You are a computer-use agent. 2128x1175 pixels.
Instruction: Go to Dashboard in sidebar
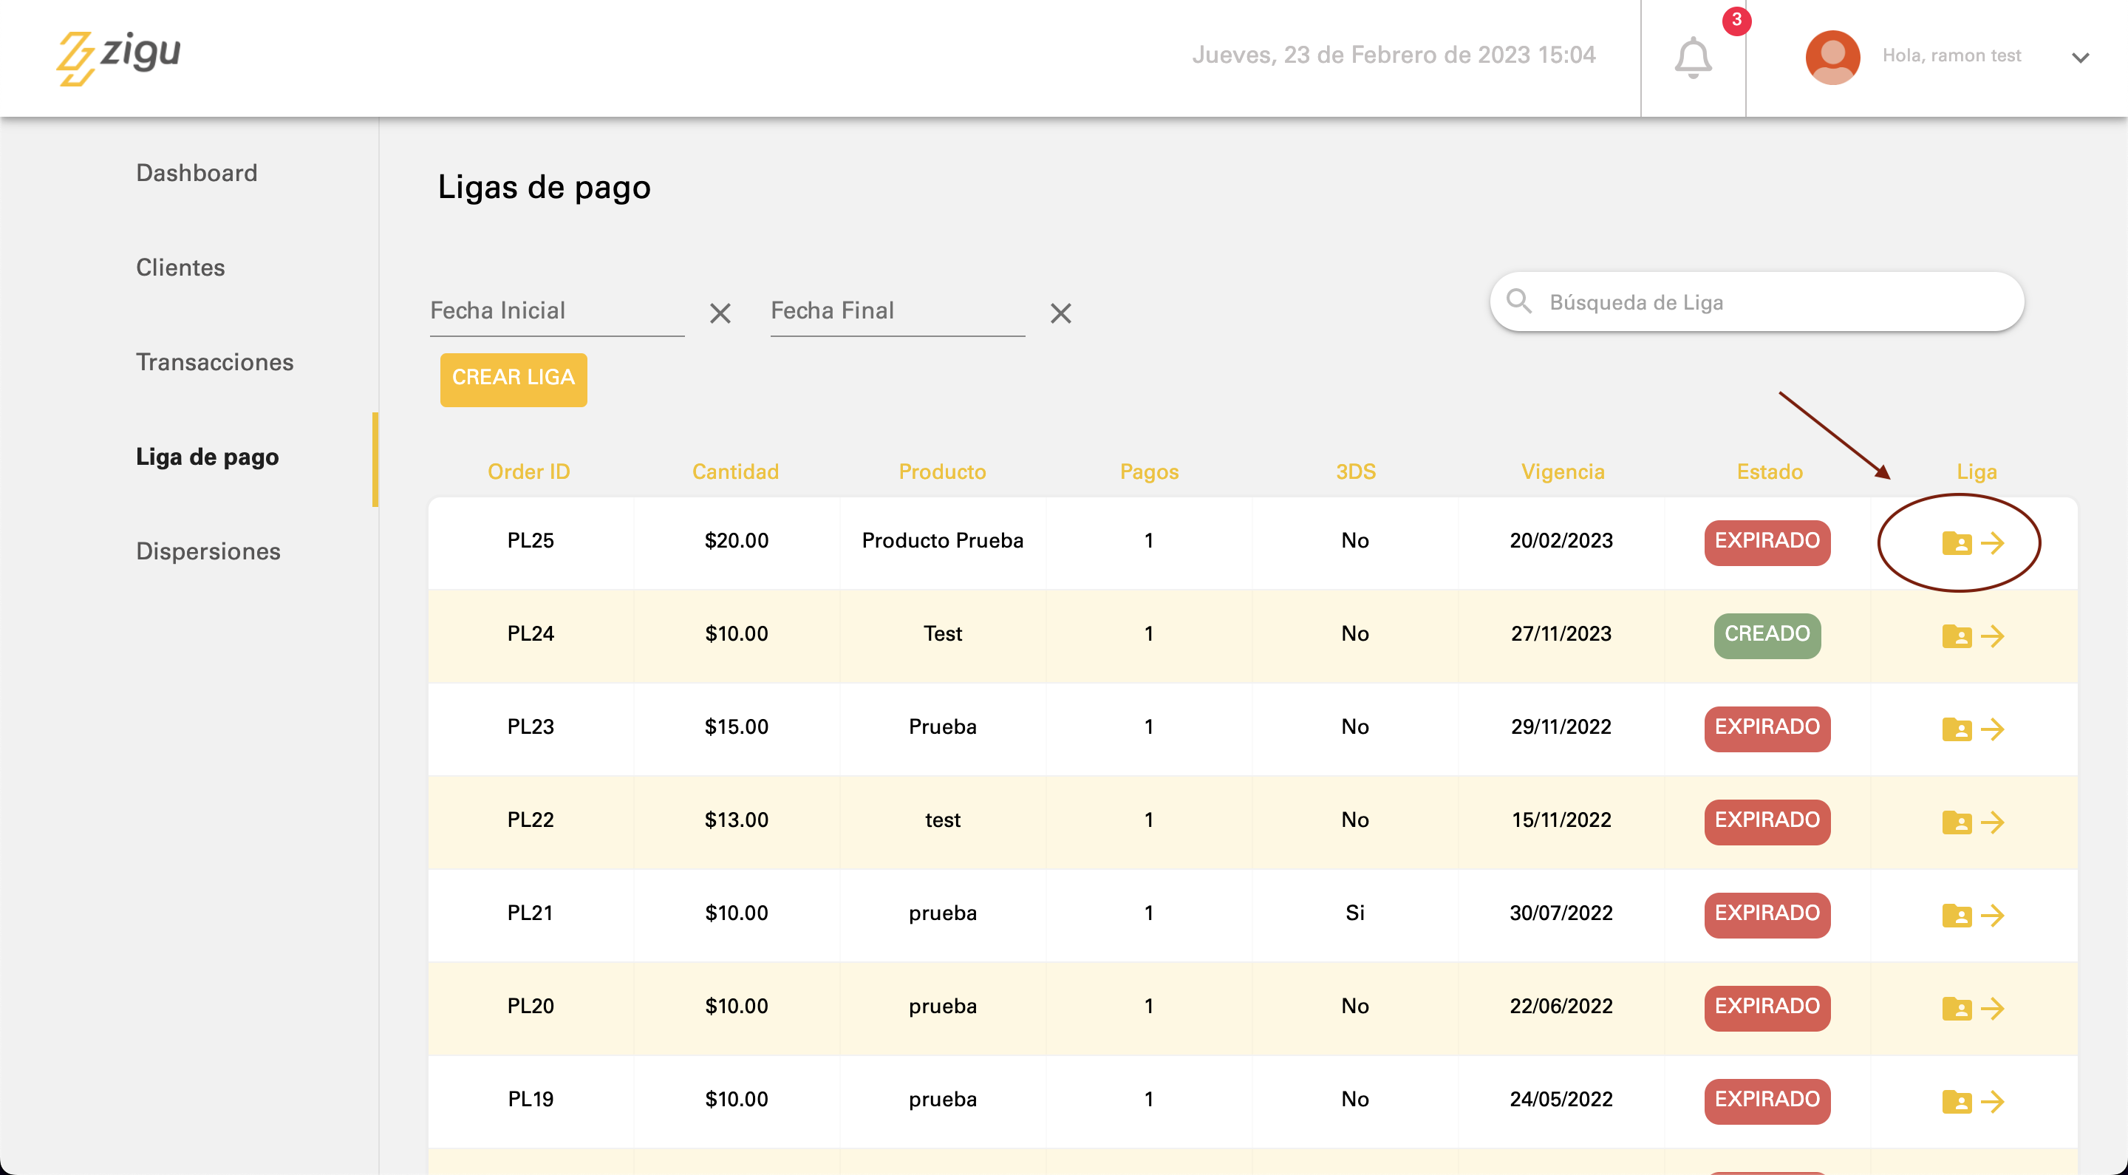pyautogui.click(x=197, y=173)
